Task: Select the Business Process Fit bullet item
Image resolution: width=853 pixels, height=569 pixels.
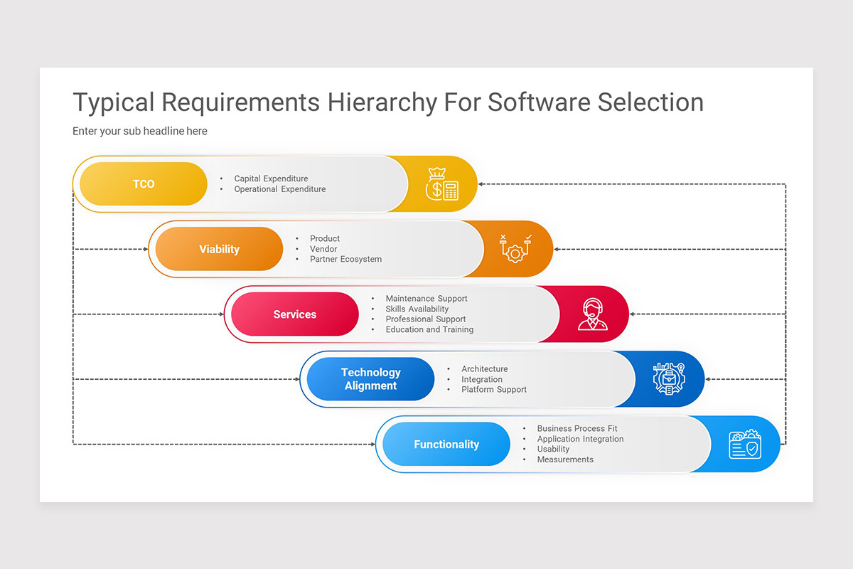Action: pyautogui.click(x=577, y=428)
